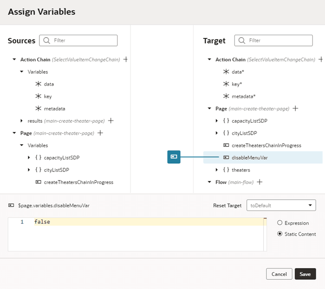This screenshot has height=289, width=325.
Task: Click plus icon beside Sources Action Chain
Action: [126, 59]
